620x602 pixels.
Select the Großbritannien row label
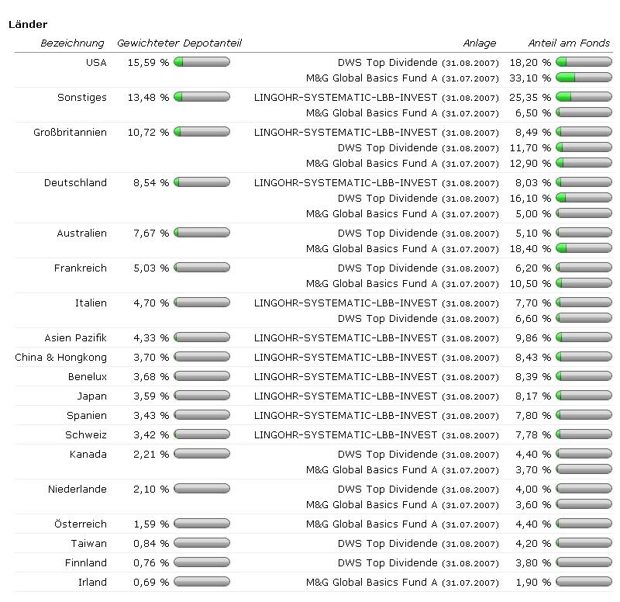click(x=70, y=132)
